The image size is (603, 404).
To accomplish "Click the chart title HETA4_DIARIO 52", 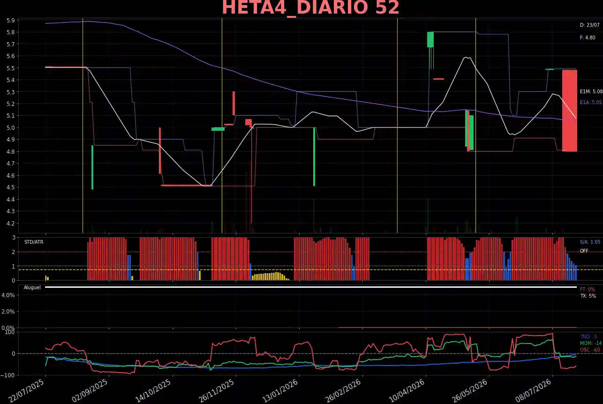I will click(x=310, y=8).
